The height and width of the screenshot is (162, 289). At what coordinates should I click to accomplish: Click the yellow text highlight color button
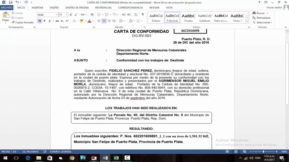(81, 21)
